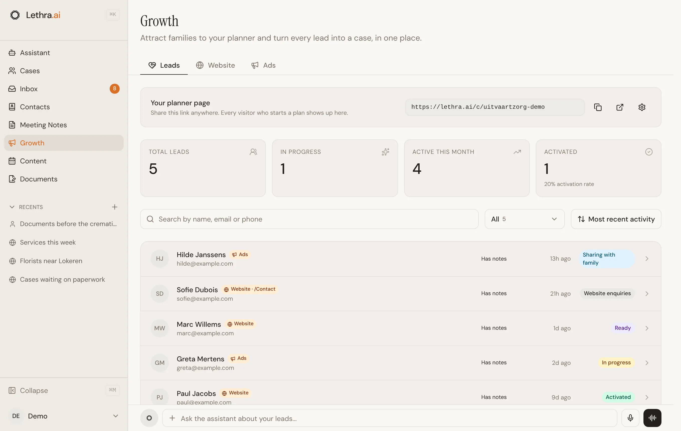The image size is (681, 431).
Task: Click the Lethra.ai logo
Action: (x=35, y=15)
